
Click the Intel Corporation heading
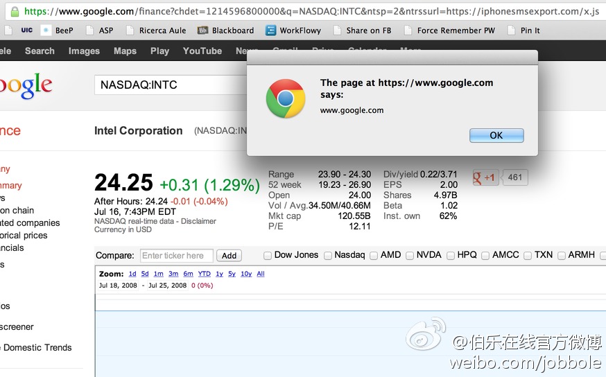click(139, 131)
